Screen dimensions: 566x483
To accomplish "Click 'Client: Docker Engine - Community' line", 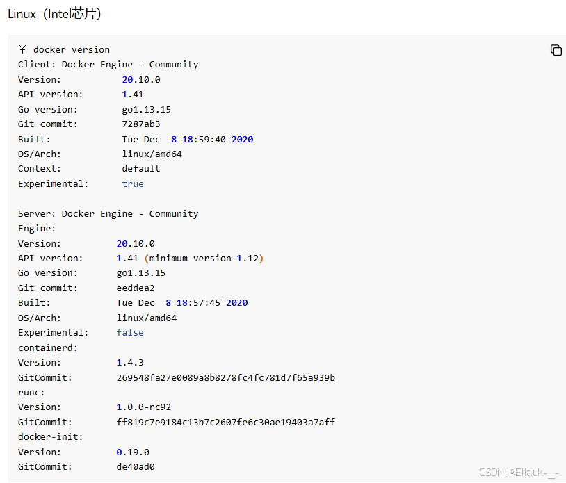I will tap(108, 65).
